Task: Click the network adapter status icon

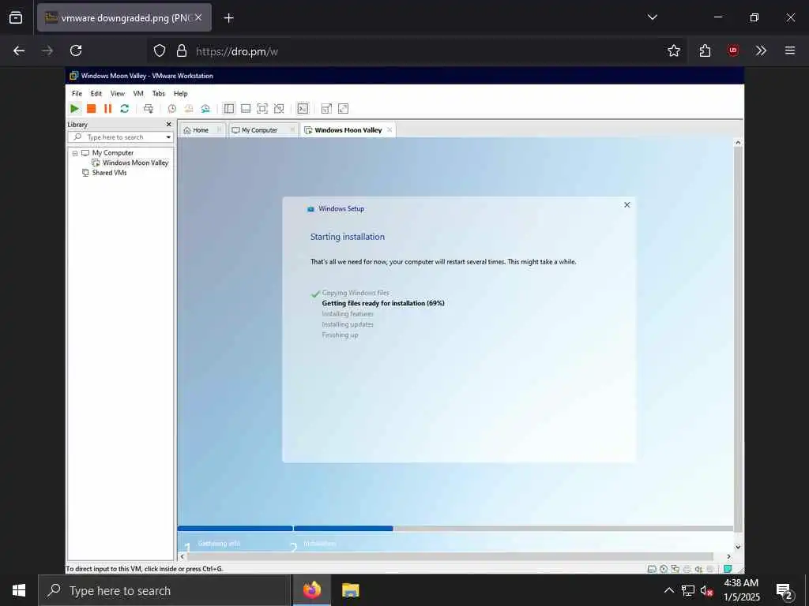Action: [x=675, y=569]
